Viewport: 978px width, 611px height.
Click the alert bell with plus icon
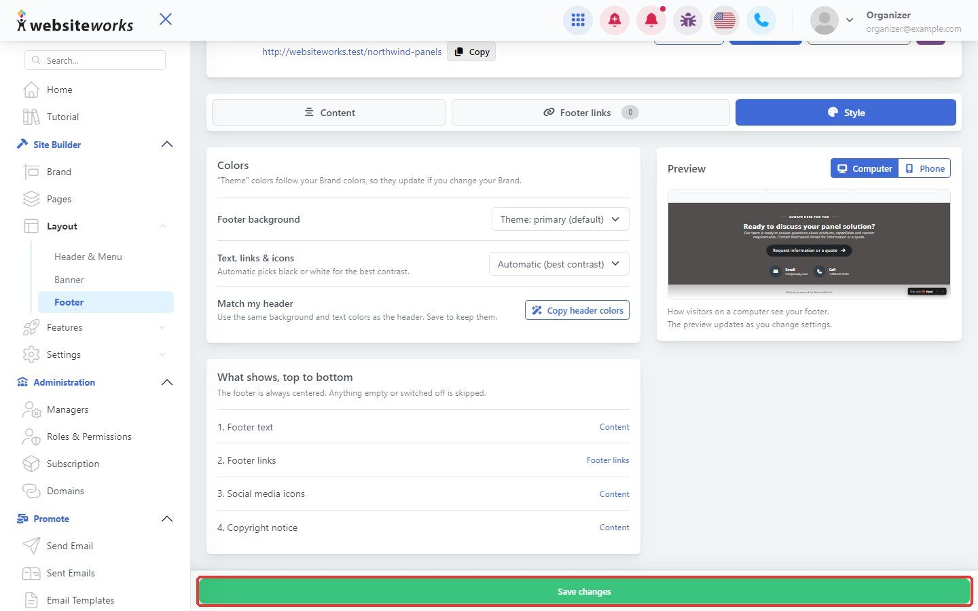(x=615, y=20)
